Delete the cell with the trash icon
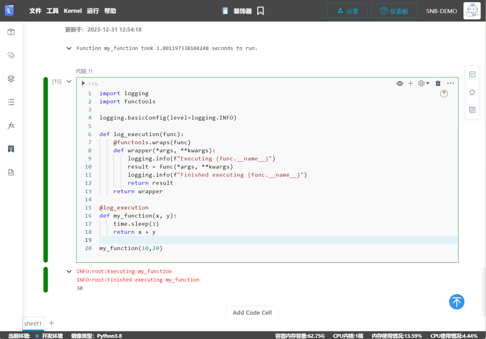This screenshot has height=339, width=486. (438, 83)
